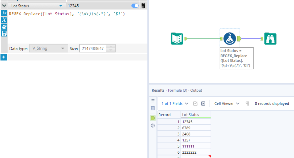The width and height of the screenshot is (294, 158).
Task: Increase the Size value using the stepper arrows
Action: click(110, 47)
